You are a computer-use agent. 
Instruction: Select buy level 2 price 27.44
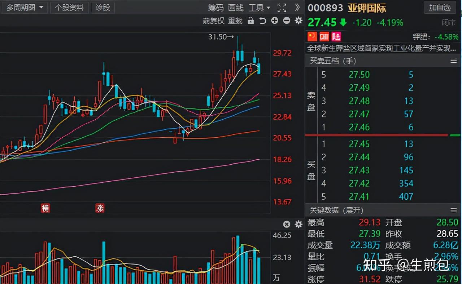(x=359, y=157)
